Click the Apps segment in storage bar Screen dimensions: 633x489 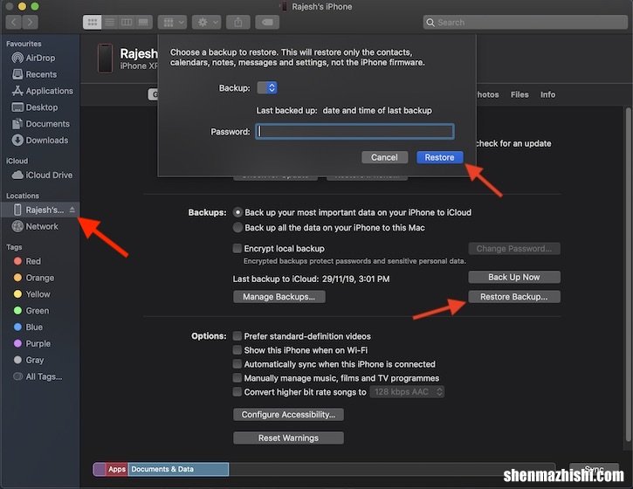(x=117, y=469)
